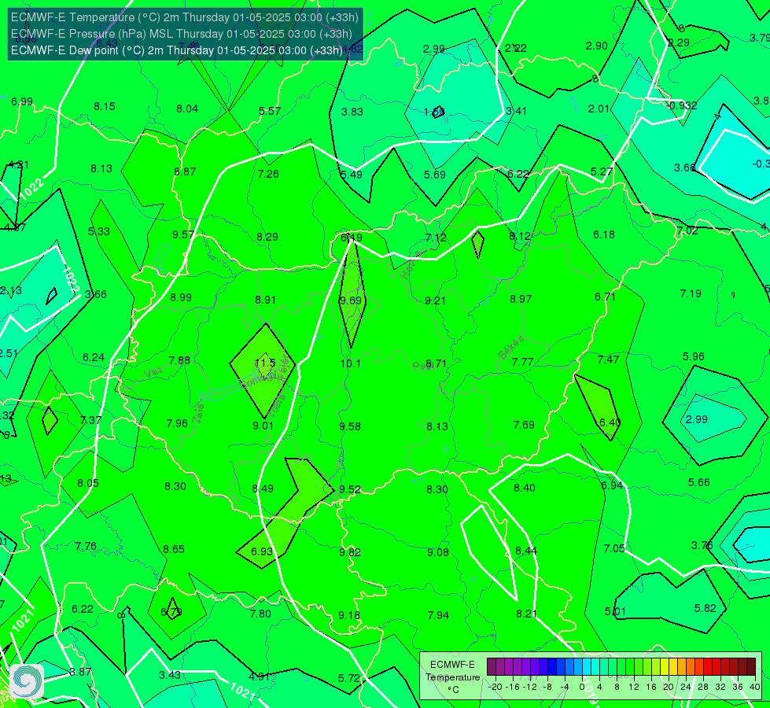Click the 7.47 temperature value
The image size is (770, 708).
[608, 360]
